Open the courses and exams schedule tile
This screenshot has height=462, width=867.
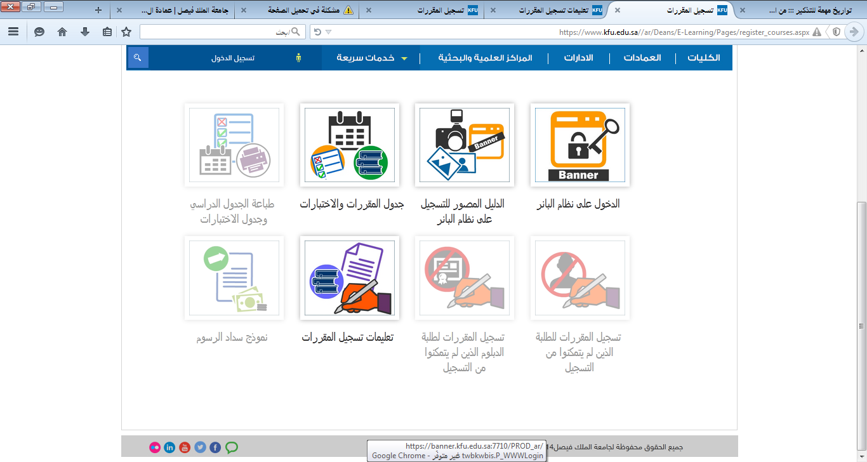[349, 145]
